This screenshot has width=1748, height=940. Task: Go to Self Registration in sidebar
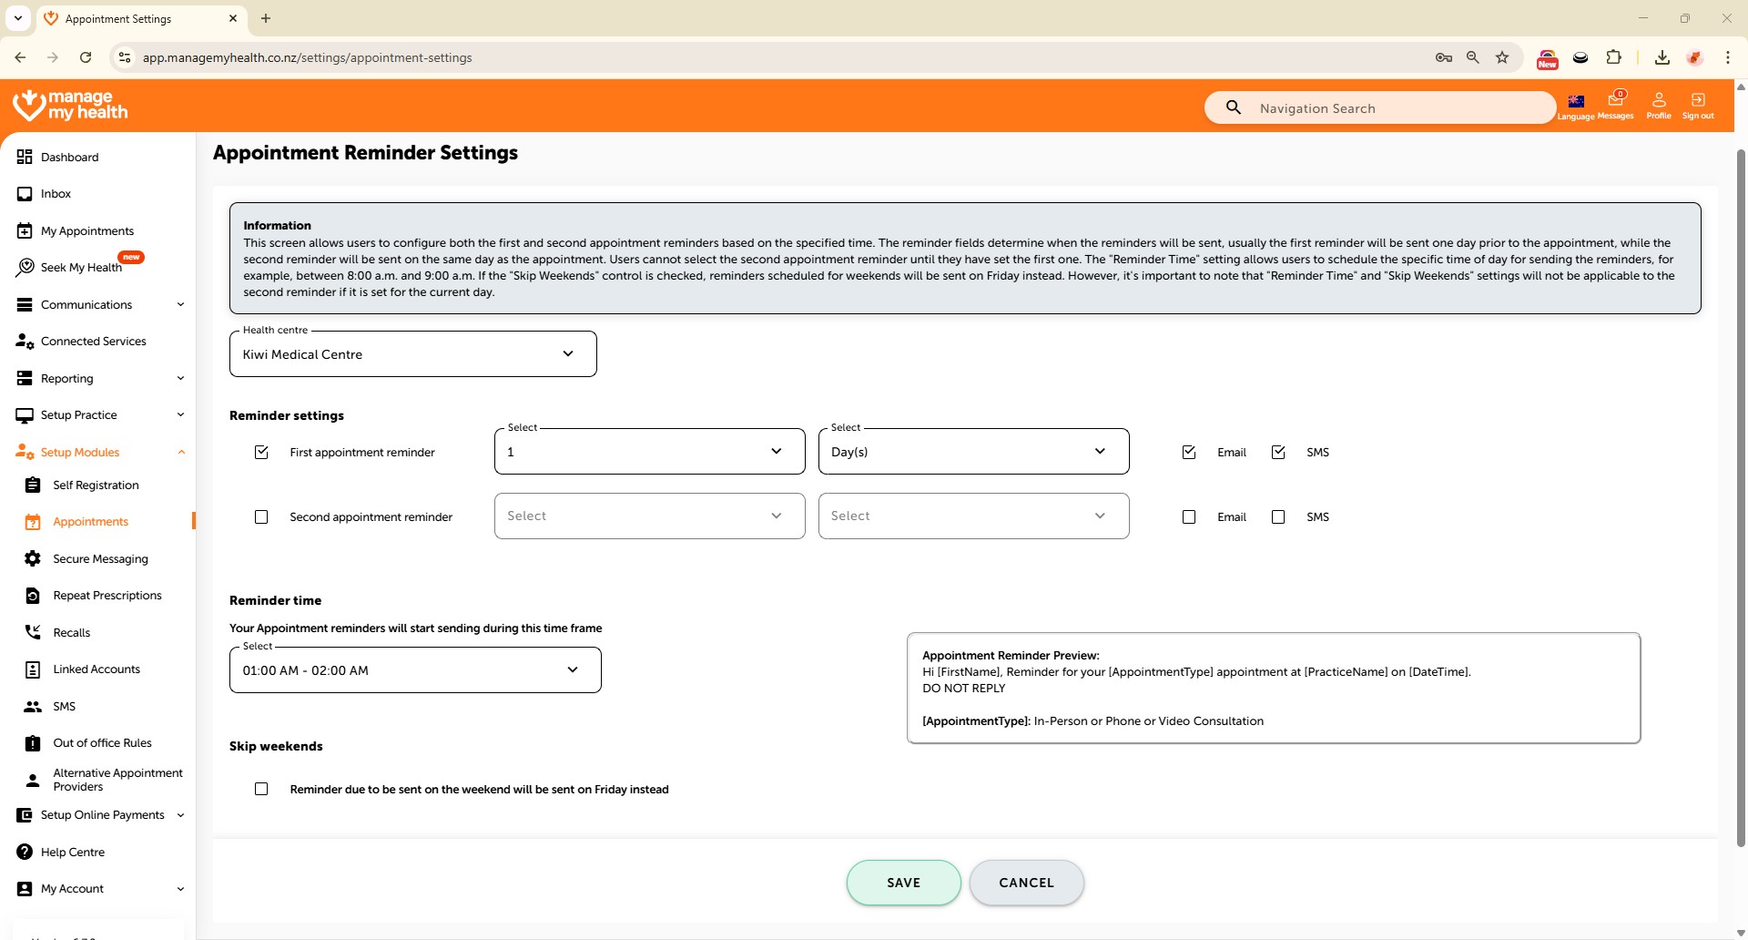click(x=96, y=485)
